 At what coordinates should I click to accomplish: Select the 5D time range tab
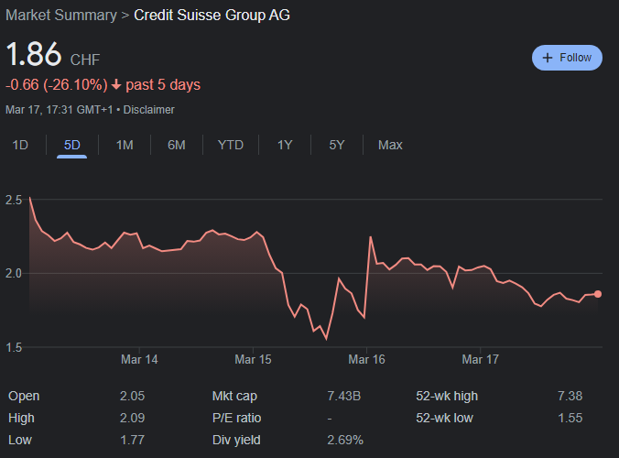pos(71,145)
